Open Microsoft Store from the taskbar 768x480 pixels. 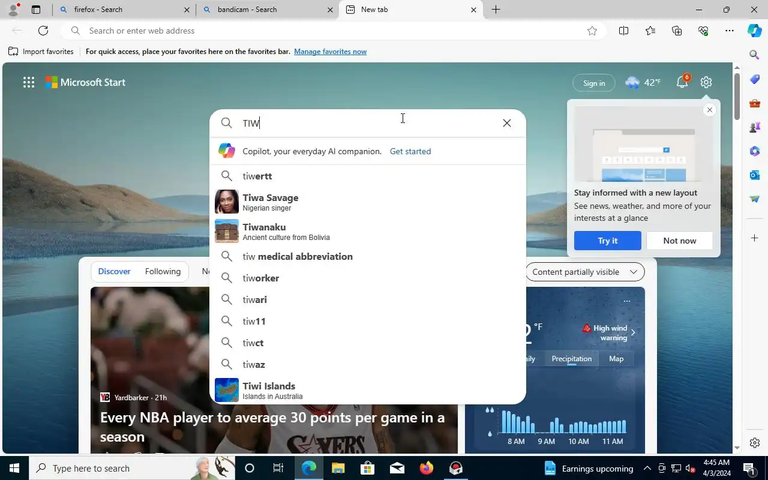[367, 468]
